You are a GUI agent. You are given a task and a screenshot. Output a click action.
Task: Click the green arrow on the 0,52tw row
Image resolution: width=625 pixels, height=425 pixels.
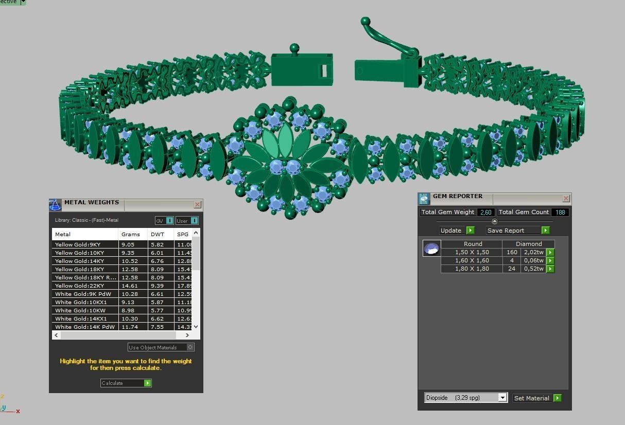pos(550,269)
